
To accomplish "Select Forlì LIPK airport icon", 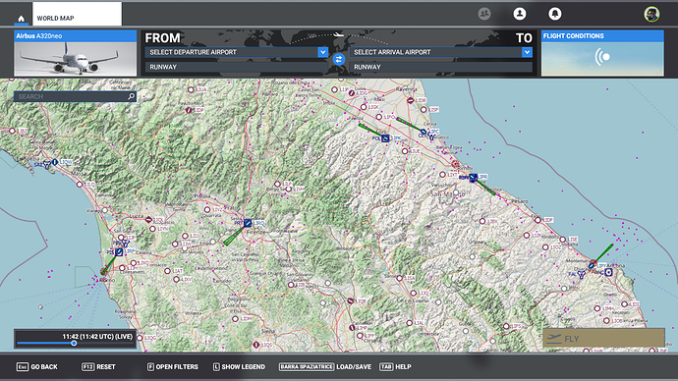I will coord(385,138).
